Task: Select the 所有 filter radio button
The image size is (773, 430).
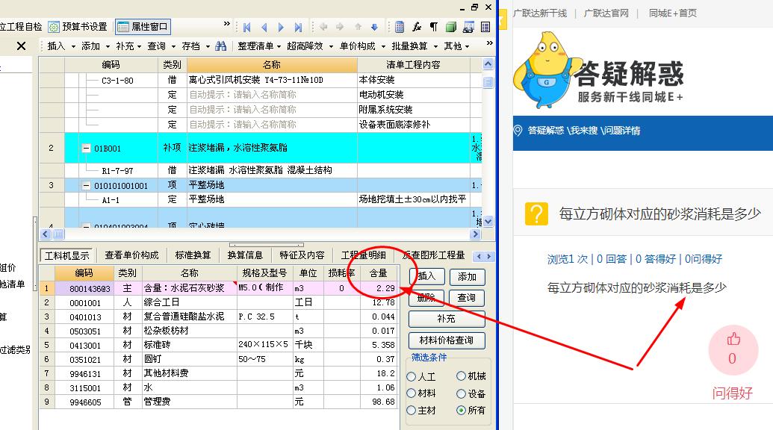Action: [x=461, y=410]
